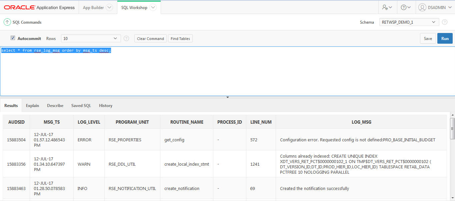
Task: Go to the SQL Workshop tab
Action: click(x=134, y=8)
